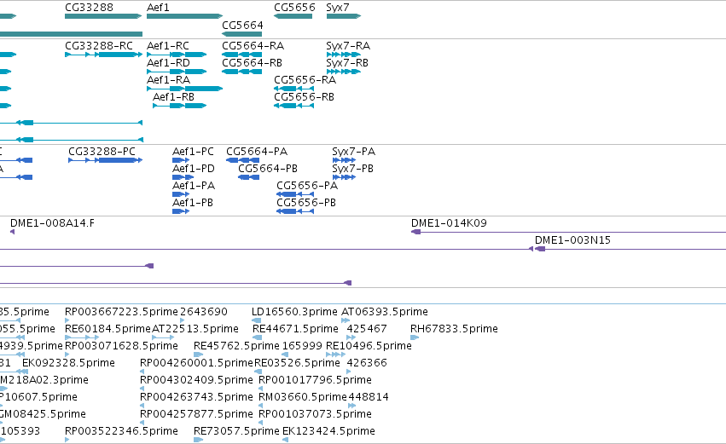Select the CG5656 gene feature

click(293, 16)
